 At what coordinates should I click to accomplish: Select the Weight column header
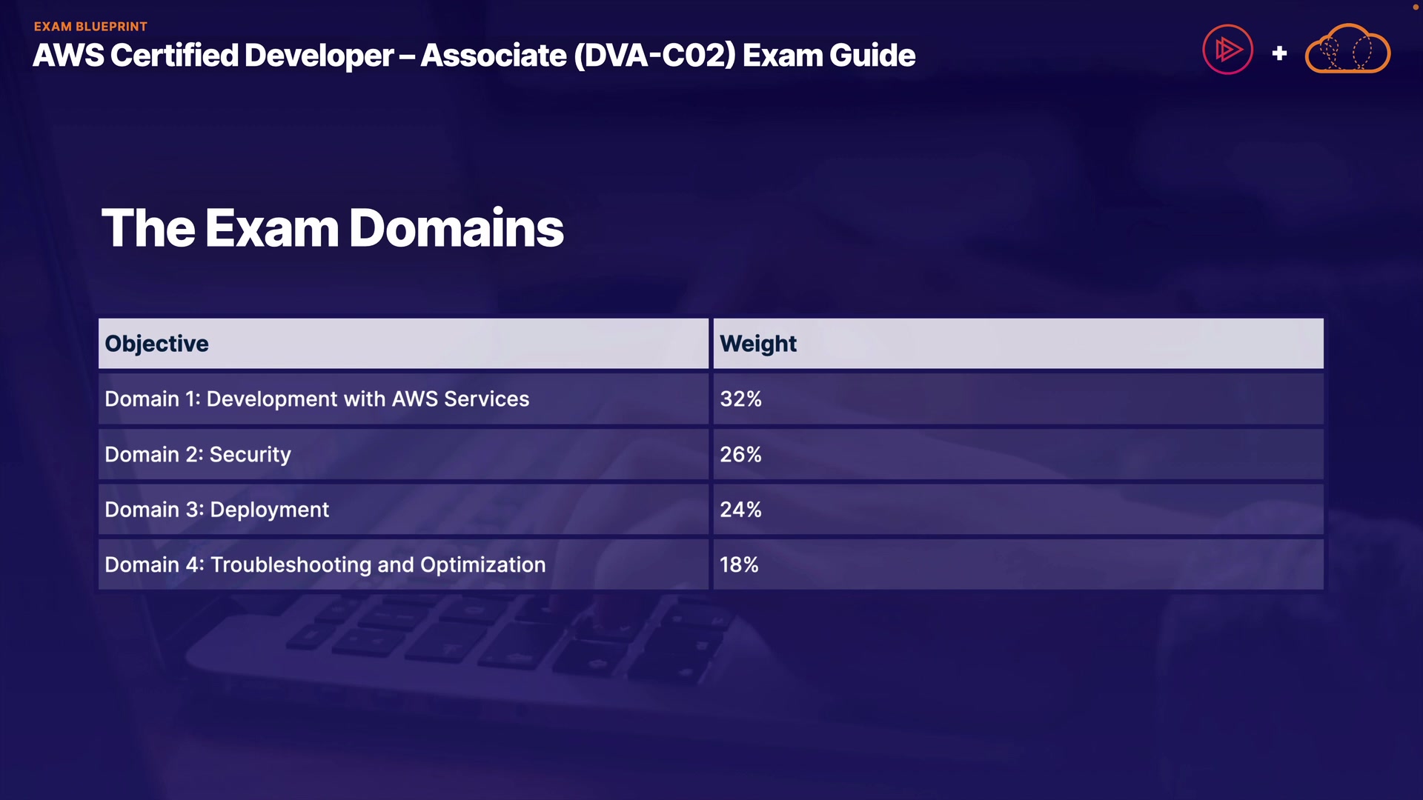click(757, 344)
